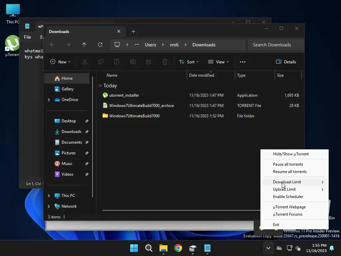Screen dimensions: 341x256
Task: Open Google Chrome from taskbar
Action: 178,248
